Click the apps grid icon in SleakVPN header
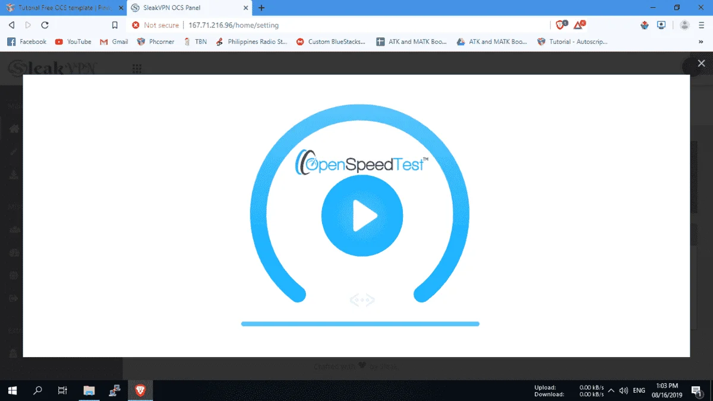713x401 pixels. (137, 68)
